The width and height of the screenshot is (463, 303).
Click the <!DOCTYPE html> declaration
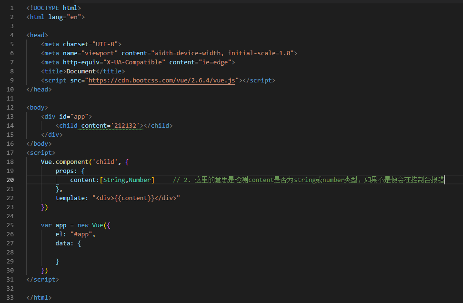coord(53,8)
